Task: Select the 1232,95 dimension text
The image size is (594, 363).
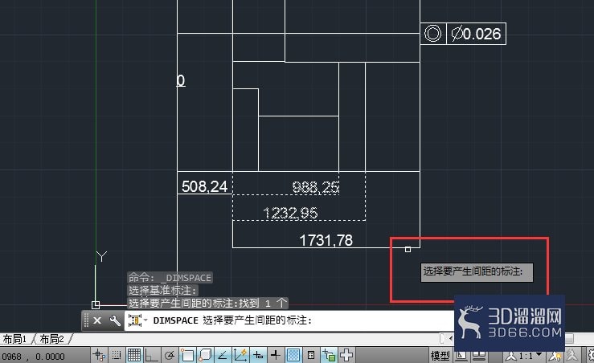Action: 290,213
